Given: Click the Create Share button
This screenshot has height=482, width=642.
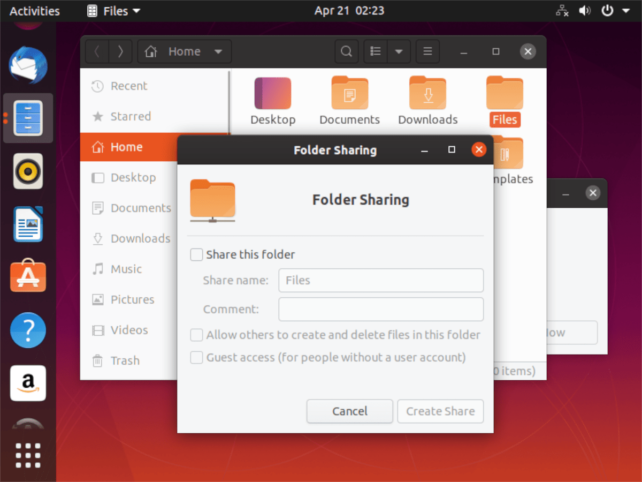Looking at the screenshot, I should pos(440,411).
